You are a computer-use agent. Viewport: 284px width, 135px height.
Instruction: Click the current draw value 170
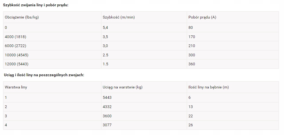[192, 37]
